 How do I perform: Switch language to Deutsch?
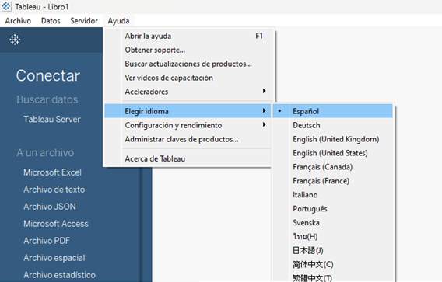(x=332, y=125)
